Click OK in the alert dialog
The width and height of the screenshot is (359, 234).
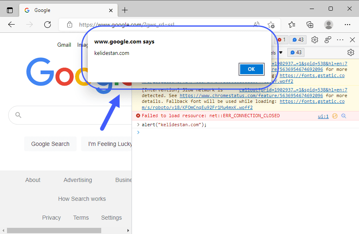point(251,69)
